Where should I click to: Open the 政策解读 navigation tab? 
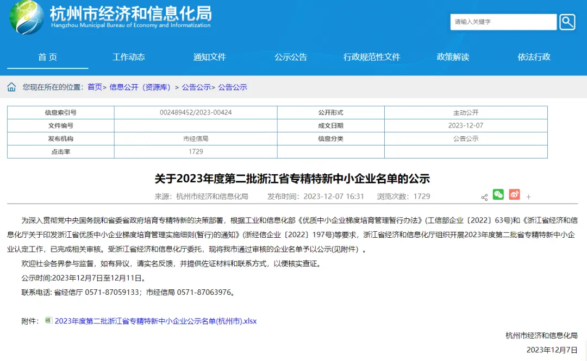(x=453, y=57)
